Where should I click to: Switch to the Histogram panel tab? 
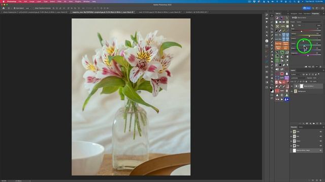point(294,14)
